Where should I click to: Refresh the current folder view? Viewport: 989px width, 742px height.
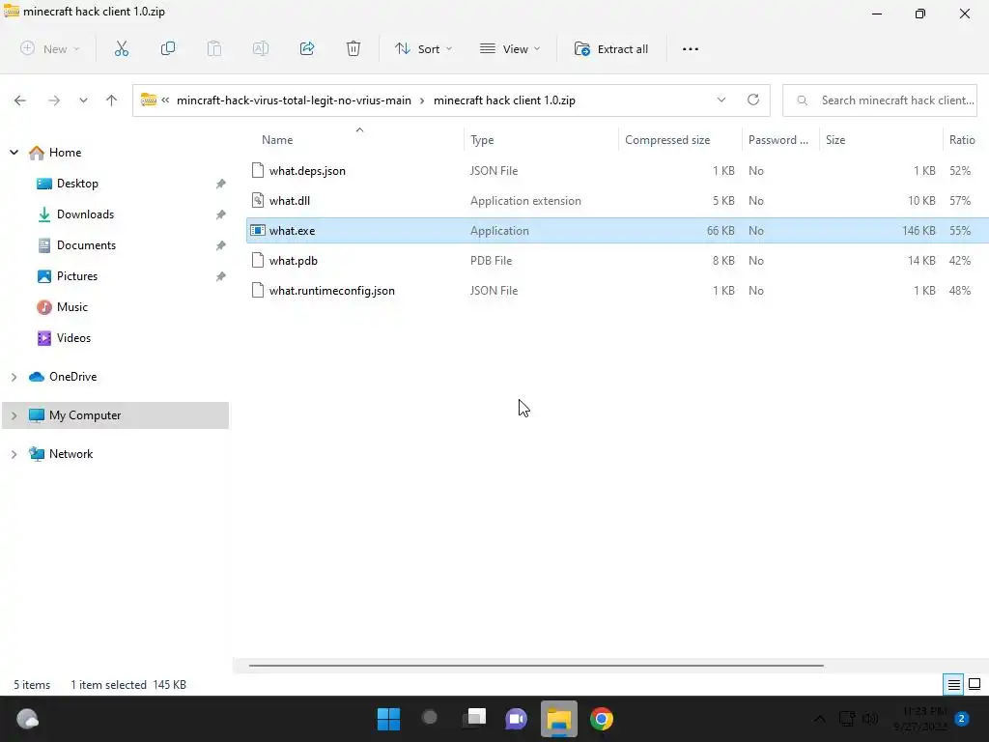click(x=753, y=100)
